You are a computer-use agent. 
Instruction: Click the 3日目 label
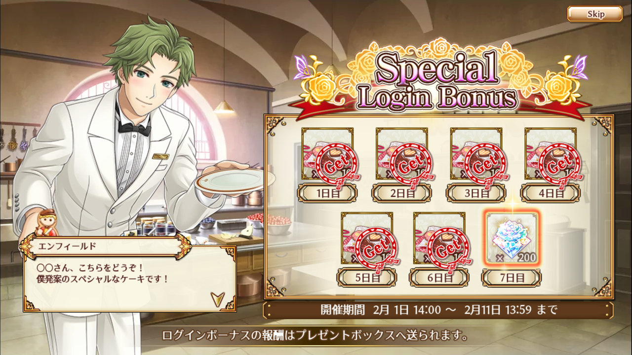click(475, 193)
